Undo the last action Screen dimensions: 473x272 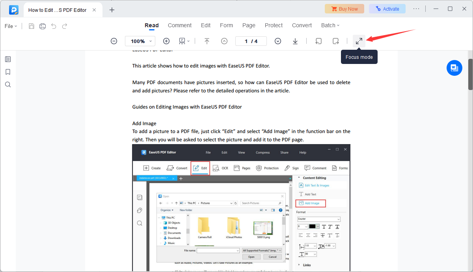pyautogui.click(x=54, y=26)
